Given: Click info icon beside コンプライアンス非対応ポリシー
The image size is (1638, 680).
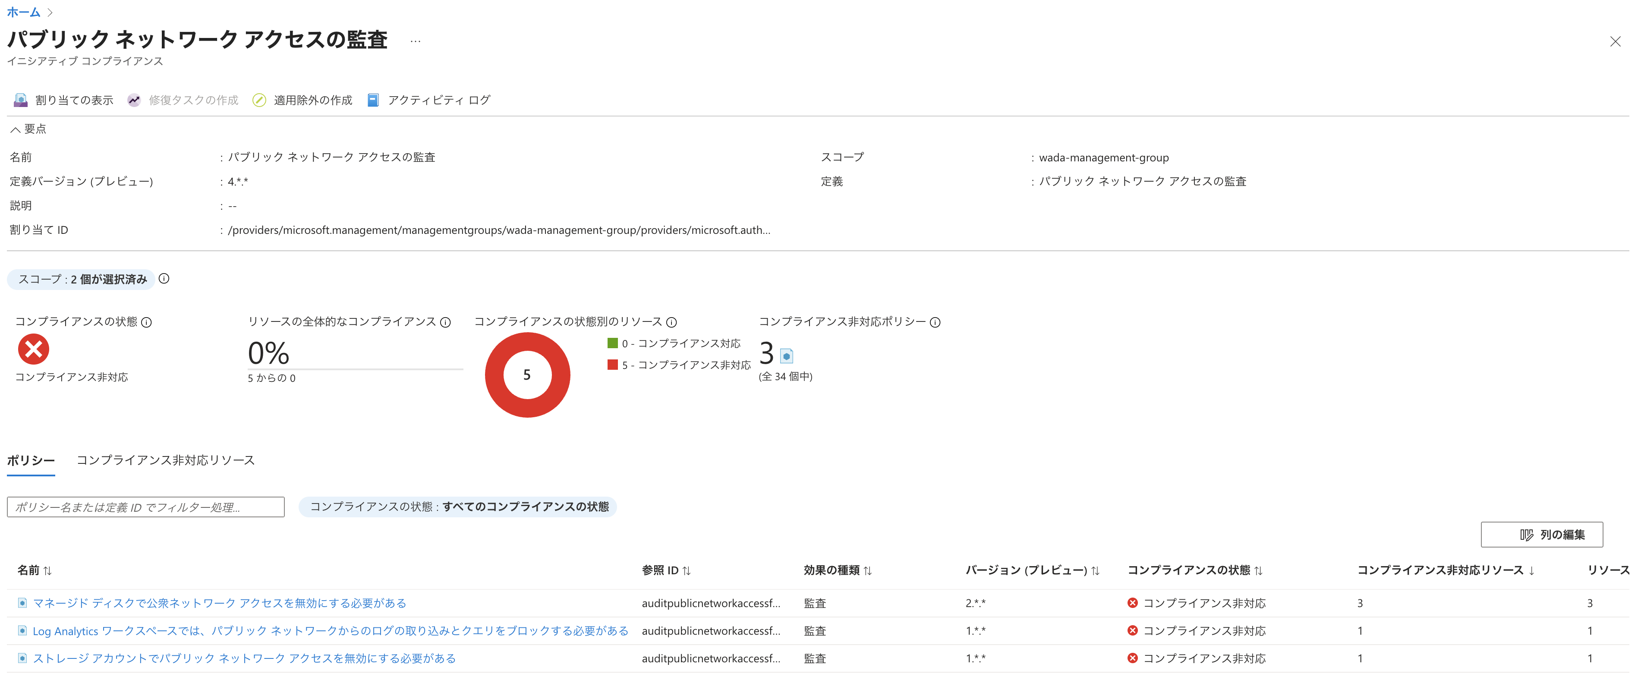Looking at the screenshot, I should click(x=935, y=322).
